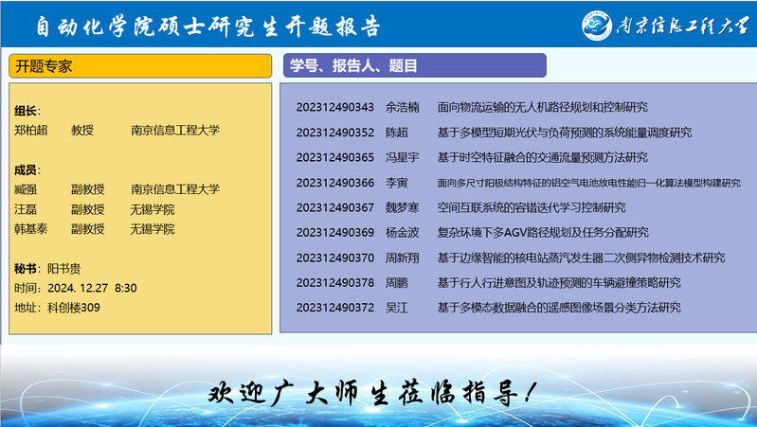Click the secretary name 阳书贵
Viewport: 757px width, 427px height.
point(64,268)
